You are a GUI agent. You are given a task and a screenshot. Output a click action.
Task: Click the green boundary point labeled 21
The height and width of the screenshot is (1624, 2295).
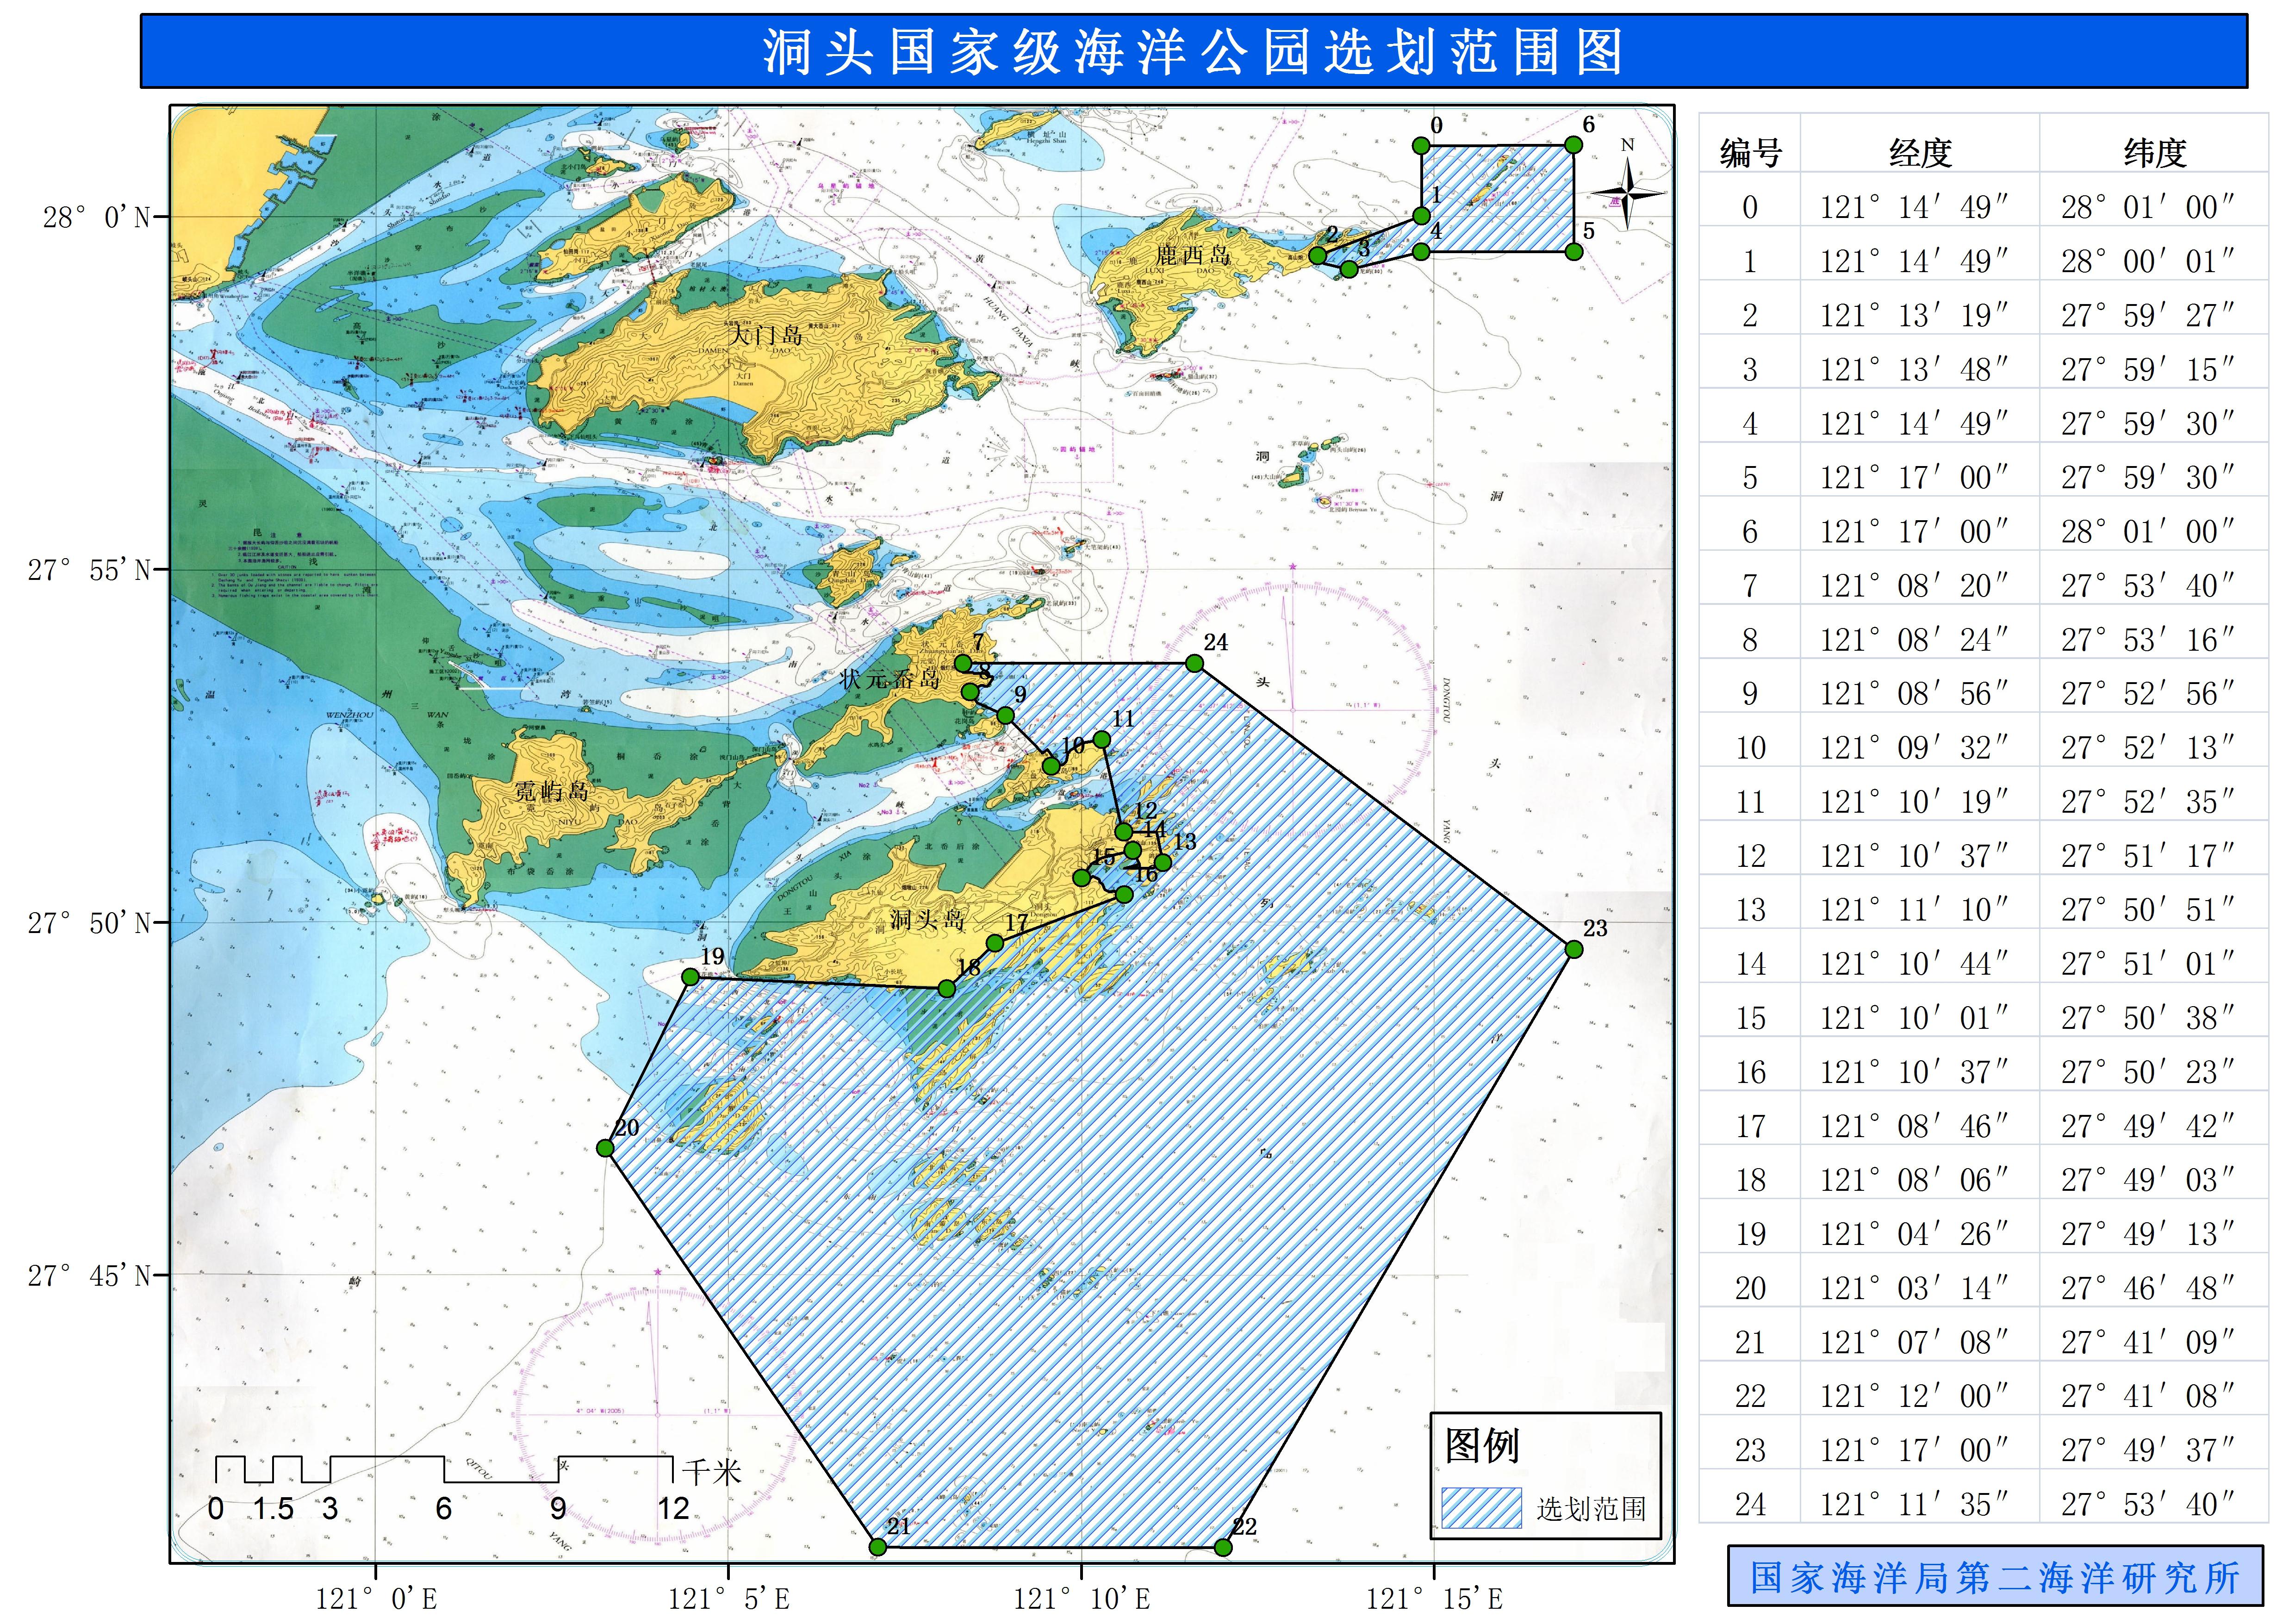[878, 1547]
